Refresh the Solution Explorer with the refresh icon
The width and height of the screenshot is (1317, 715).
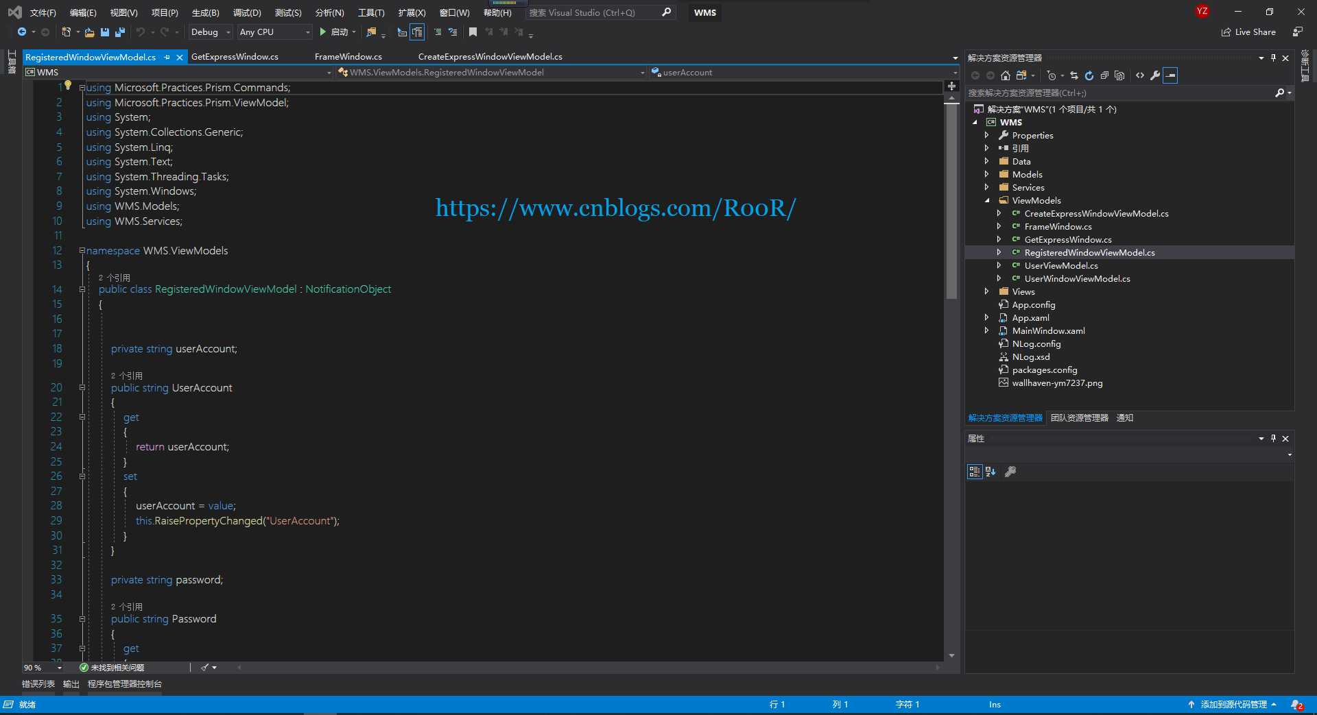(1089, 75)
